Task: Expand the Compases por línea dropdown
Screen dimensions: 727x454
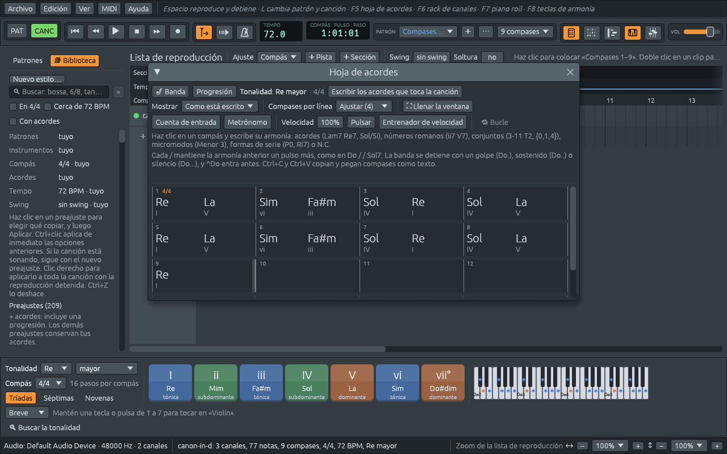Action: [363, 106]
